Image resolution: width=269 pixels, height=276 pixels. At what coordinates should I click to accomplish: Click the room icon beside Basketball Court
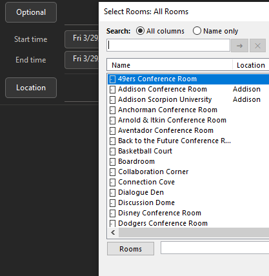coord(112,152)
